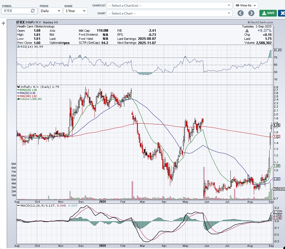The image size is (285, 249).
Task: Click the Health Care / Biotechnology sector label
Action: [36, 26]
